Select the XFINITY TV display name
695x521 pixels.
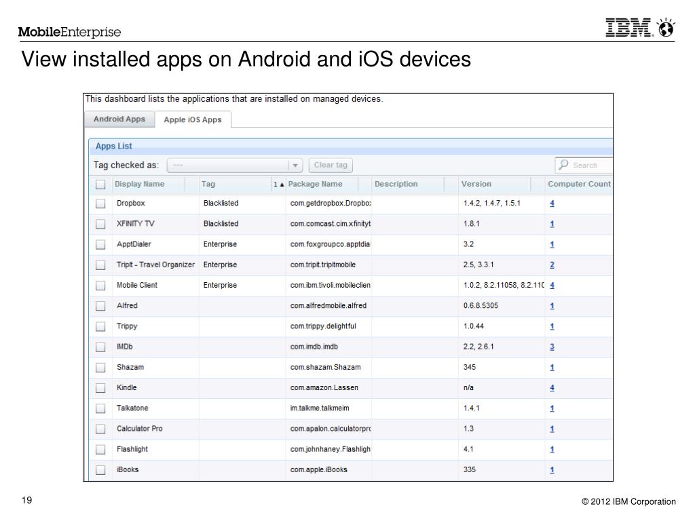tap(136, 224)
